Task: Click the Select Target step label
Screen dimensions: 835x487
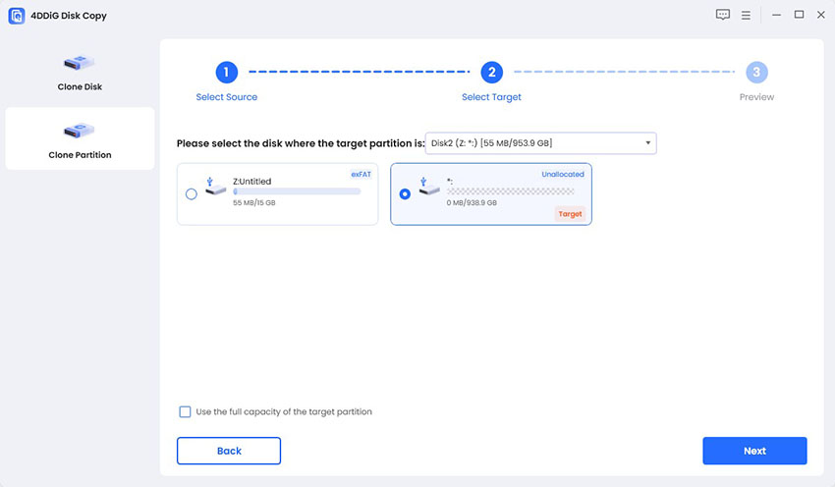Action: [x=491, y=97]
